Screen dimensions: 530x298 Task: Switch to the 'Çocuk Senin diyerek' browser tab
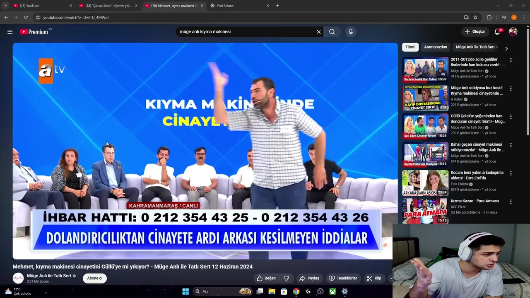[108, 6]
